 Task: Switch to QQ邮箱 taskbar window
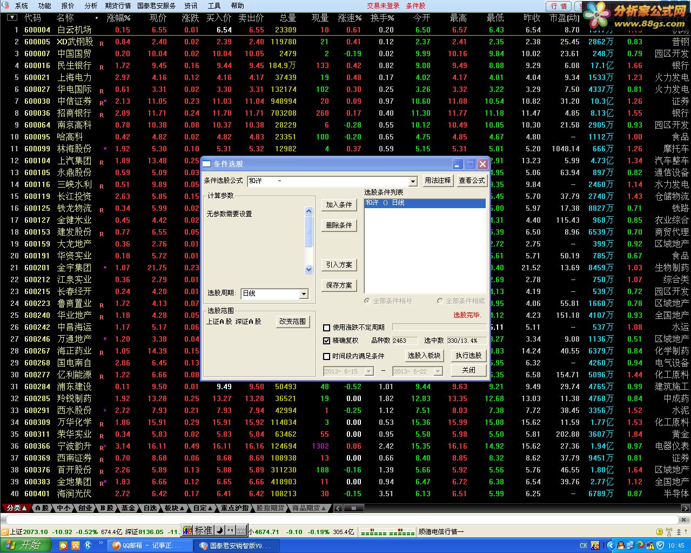[x=150, y=545]
